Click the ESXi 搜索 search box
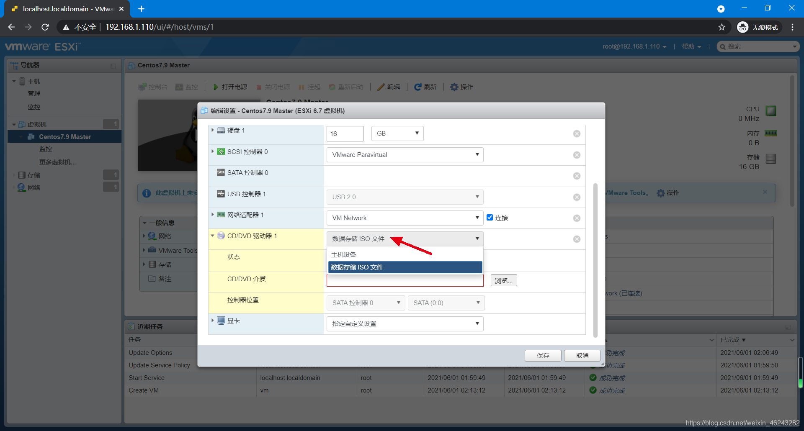 click(x=758, y=46)
